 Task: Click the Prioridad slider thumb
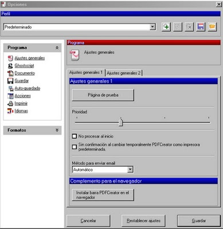[120, 122]
